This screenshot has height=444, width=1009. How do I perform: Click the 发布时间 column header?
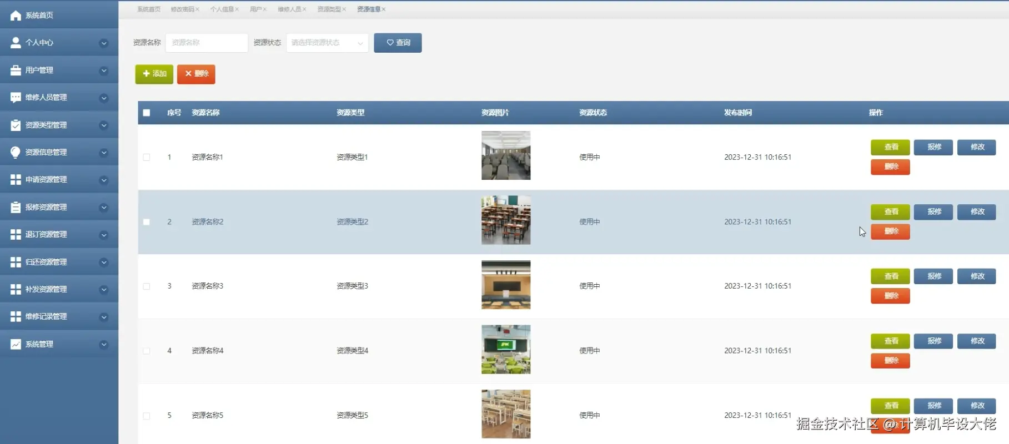737,113
